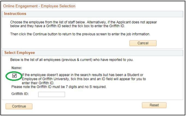
Task: Click the Online Engagement - Employee Selection title
Action: click(x=39, y=6)
